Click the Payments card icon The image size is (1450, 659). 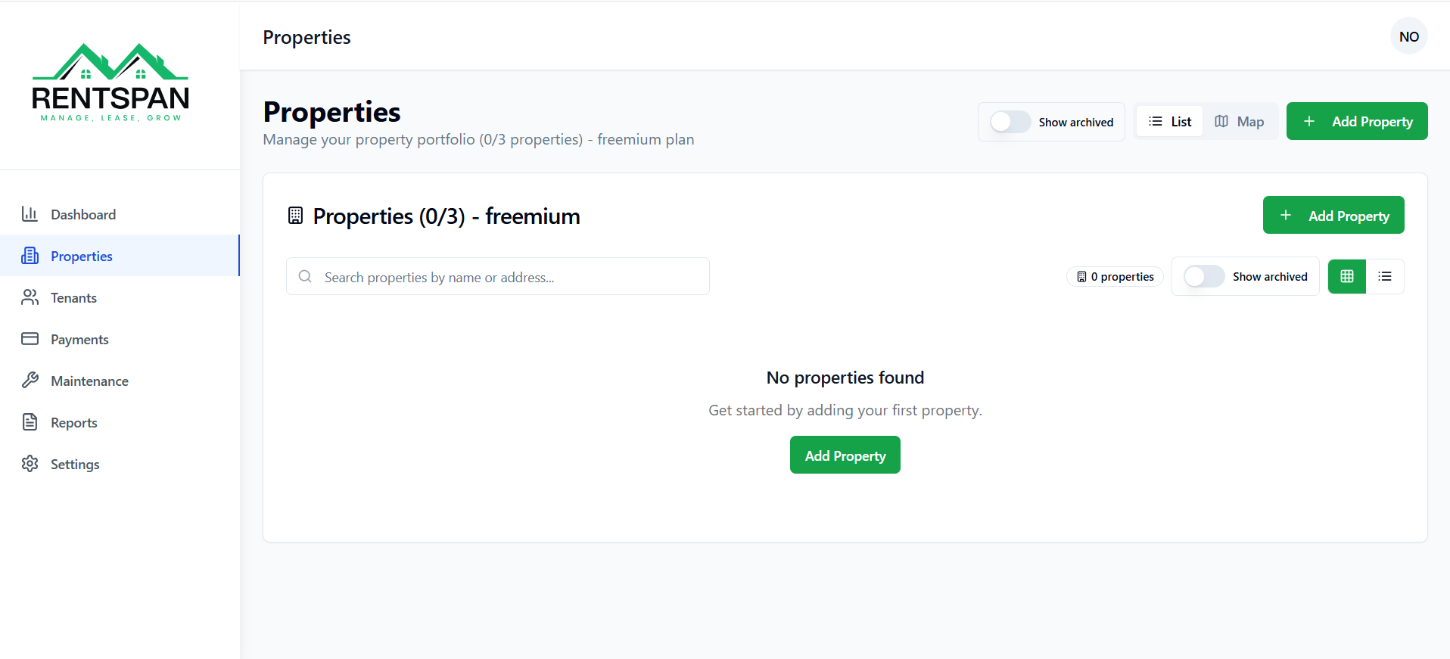point(30,339)
